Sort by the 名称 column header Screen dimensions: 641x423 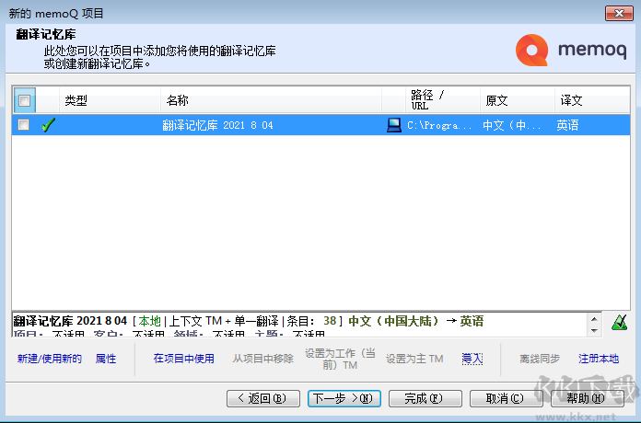coord(271,100)
